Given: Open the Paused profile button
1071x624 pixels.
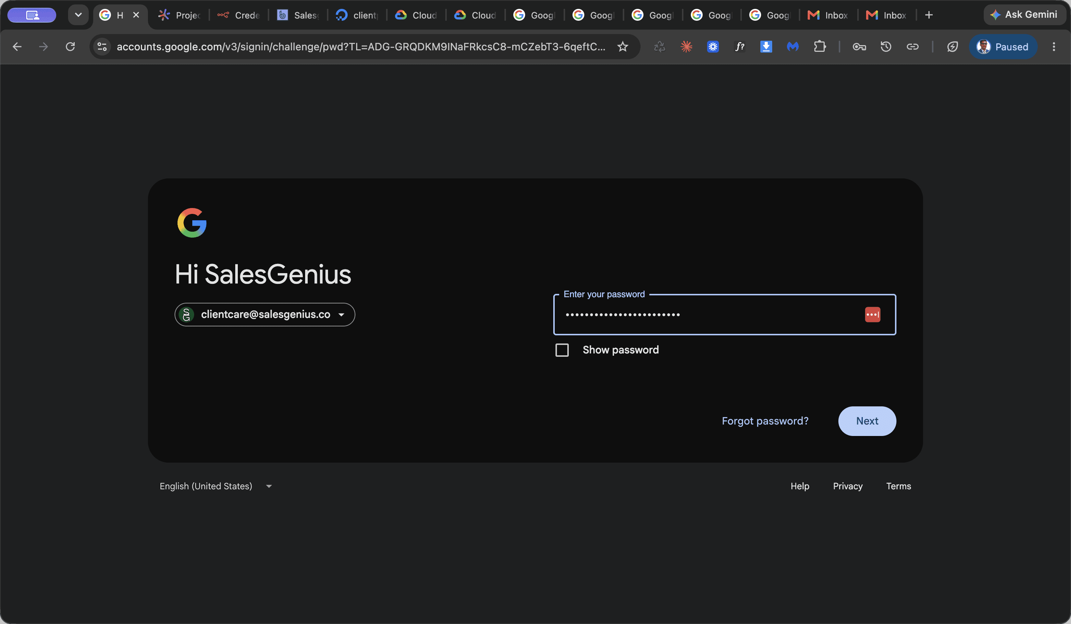Looking at the screenshot, I should point(1003,47).
